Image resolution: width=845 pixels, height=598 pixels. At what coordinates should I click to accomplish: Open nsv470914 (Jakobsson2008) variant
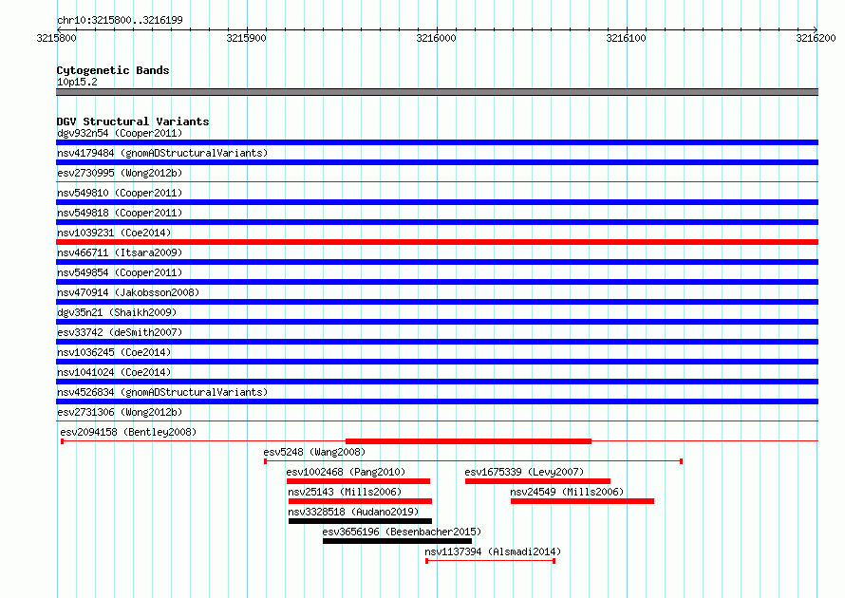click(437, 302)
